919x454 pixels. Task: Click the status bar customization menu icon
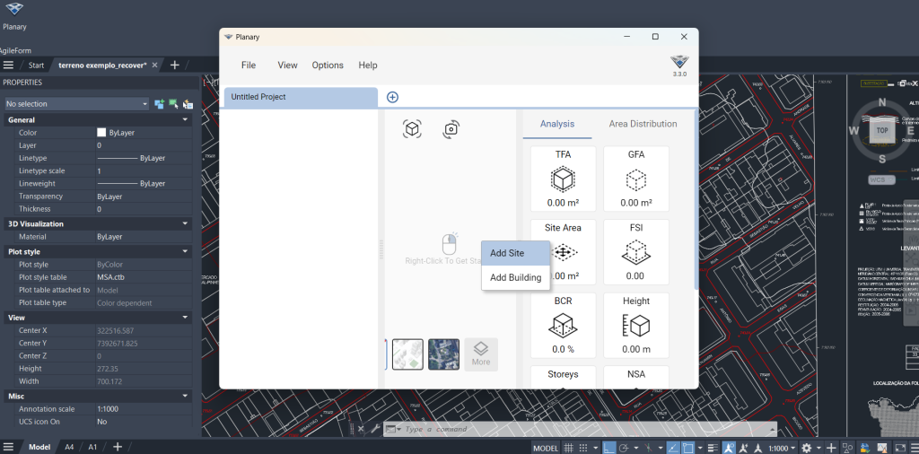point(915,448)
